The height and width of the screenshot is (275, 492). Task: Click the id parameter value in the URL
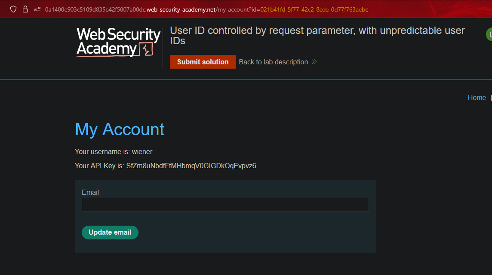click(314, 9)
